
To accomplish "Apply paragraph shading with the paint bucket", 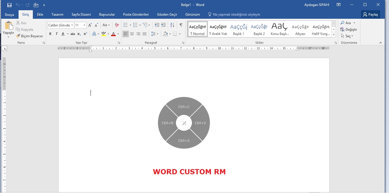I will pyautogui.click(x=165, y=34).
